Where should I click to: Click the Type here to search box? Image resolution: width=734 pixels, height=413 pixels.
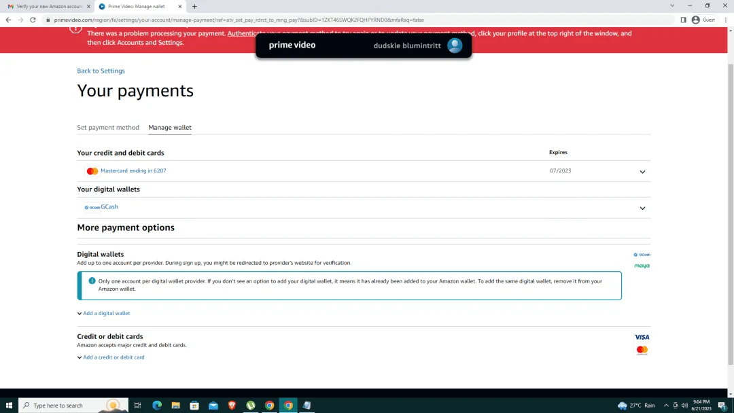73,406
